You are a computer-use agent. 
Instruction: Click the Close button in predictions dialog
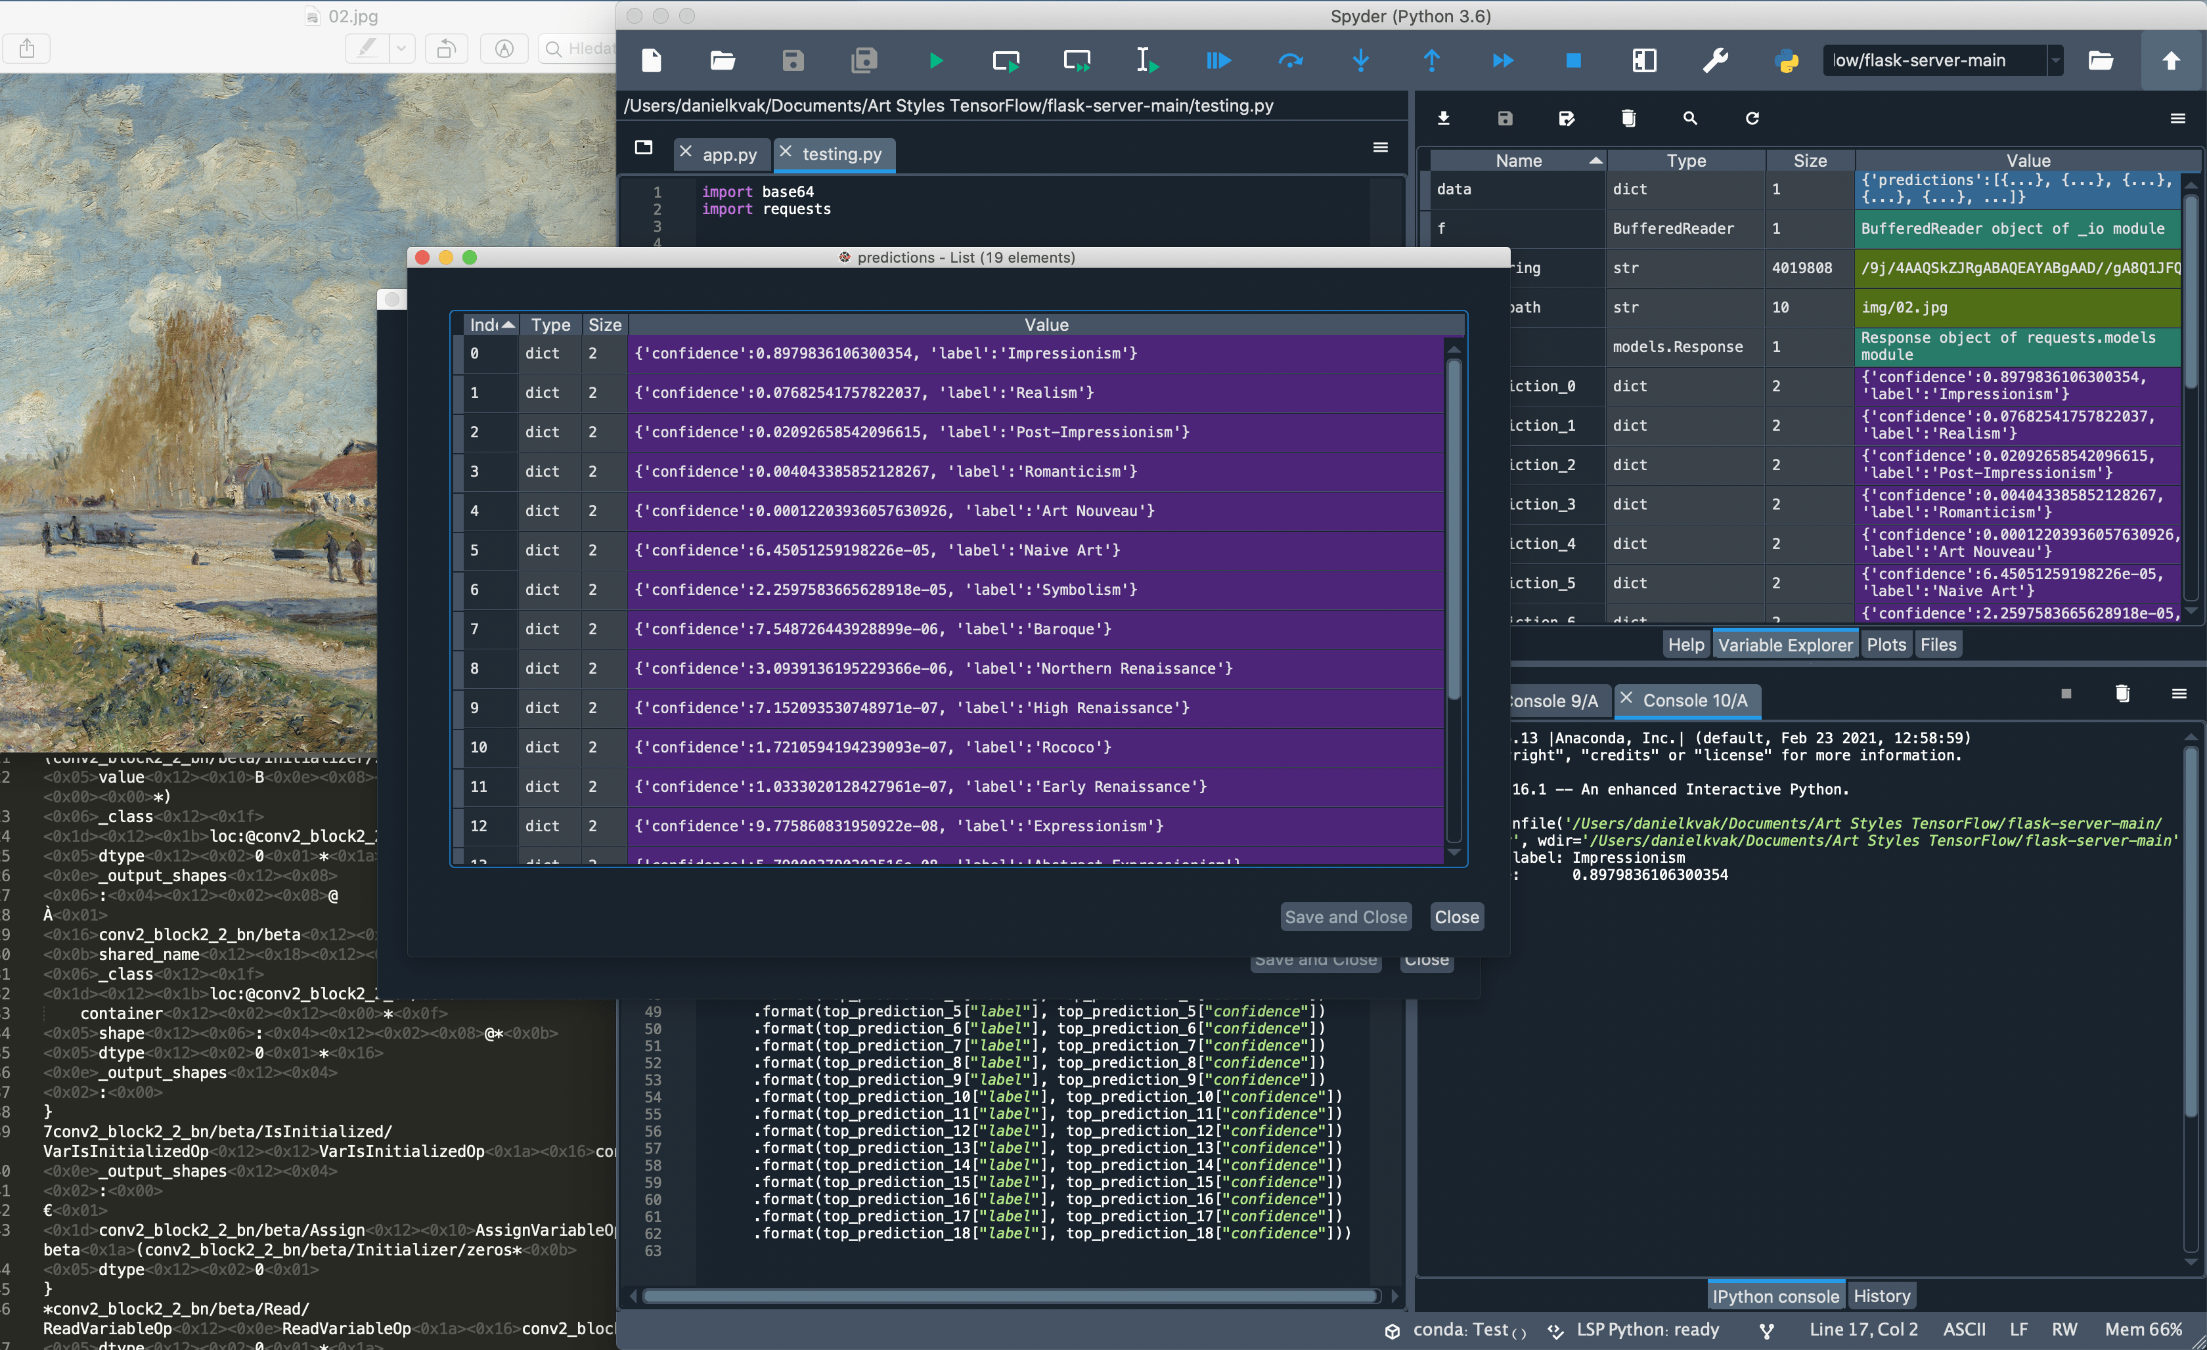pyautogui.click(x=1456, y=917)
